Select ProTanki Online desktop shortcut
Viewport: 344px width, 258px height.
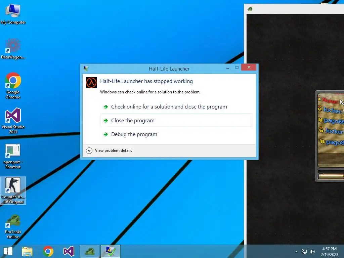(x=13, y=227)
